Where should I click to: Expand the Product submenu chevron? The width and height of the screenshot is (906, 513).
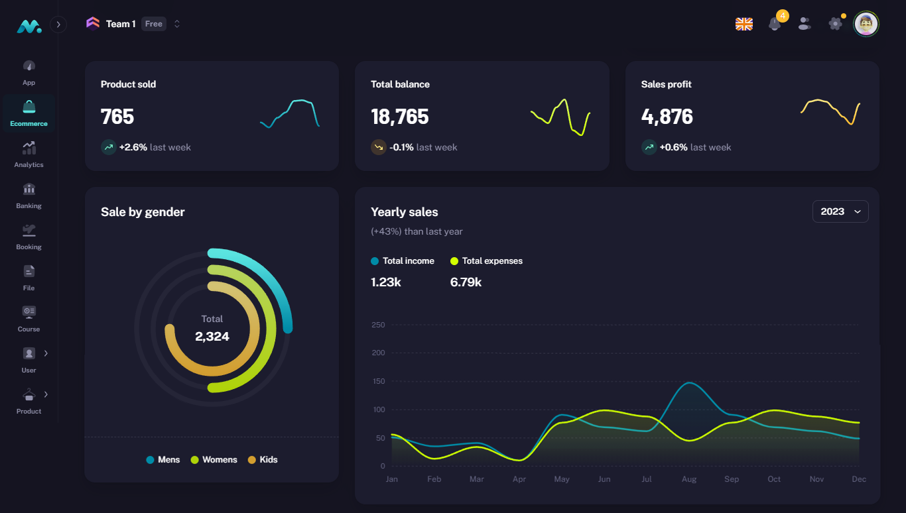coord(46,394)
